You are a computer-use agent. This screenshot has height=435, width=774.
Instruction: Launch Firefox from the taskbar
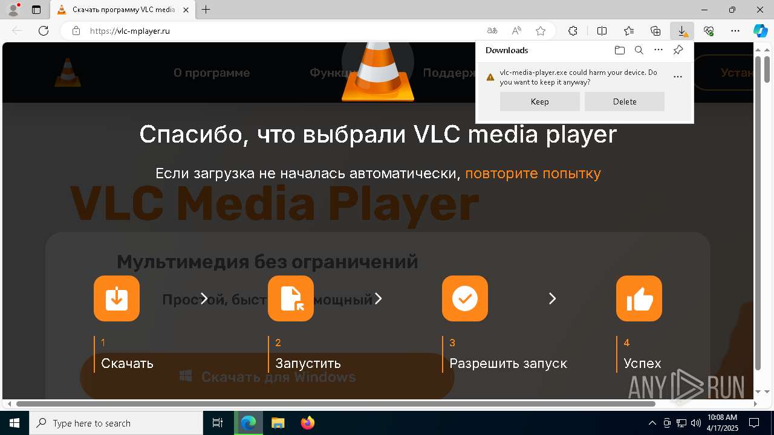(x=308, y=423)
